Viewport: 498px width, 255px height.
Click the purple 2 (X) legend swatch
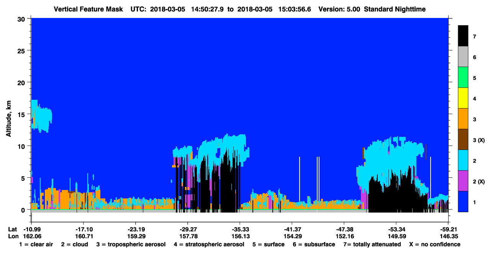tap(463, 181)
